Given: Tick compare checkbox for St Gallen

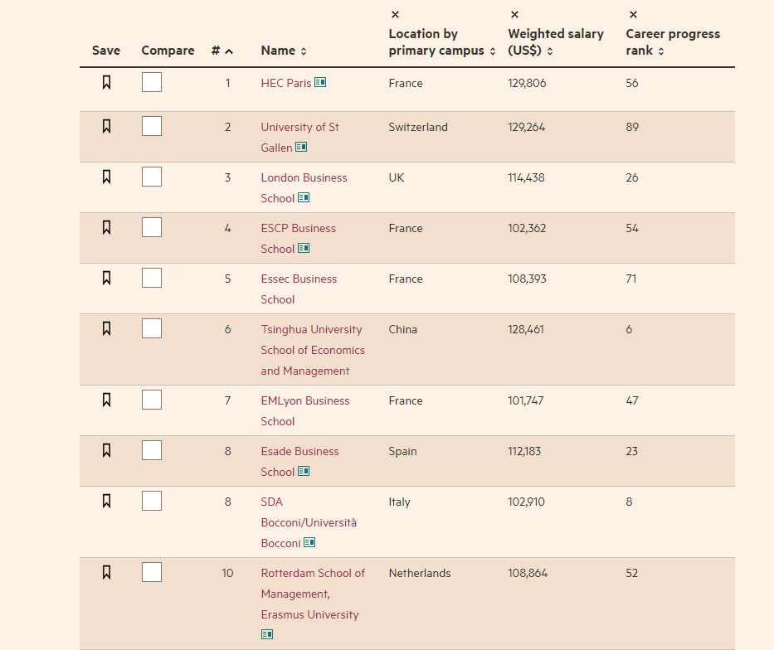Looking at the screenshot, I should click(152, 126).
